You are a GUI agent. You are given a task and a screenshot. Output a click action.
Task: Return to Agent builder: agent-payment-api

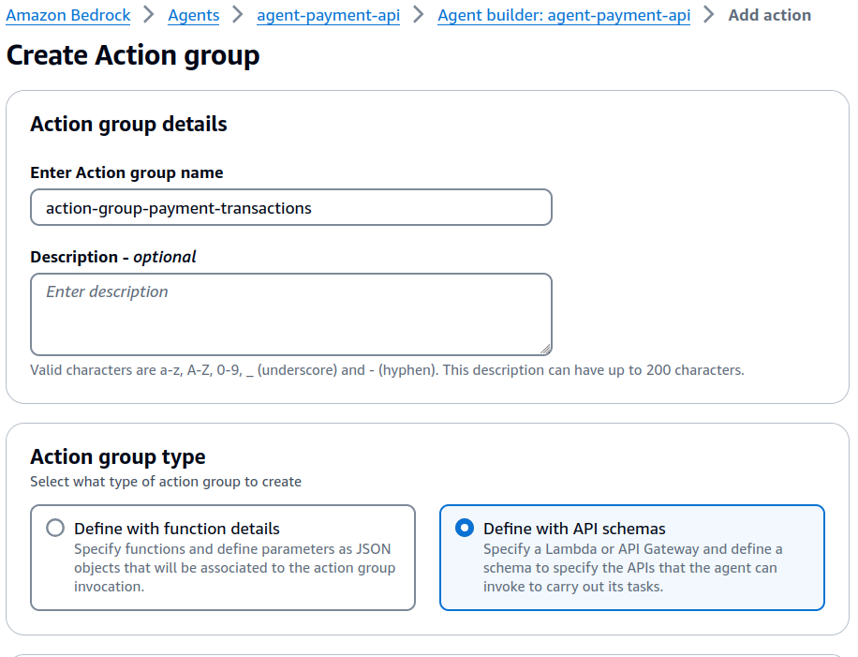(x=563, y=15)
